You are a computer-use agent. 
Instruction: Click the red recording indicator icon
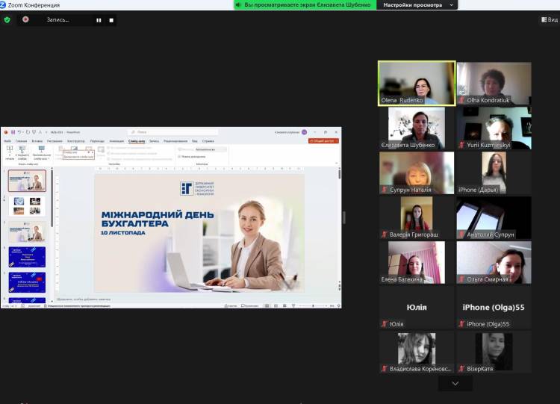point(26,19)
